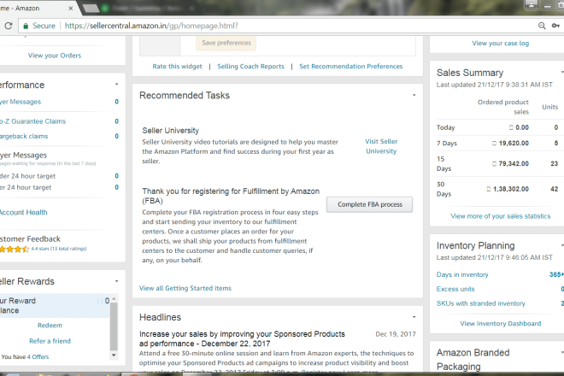
Task: Open Buyer Messages performance link
Action: pos(21,102)
